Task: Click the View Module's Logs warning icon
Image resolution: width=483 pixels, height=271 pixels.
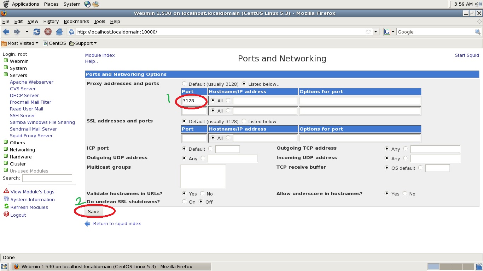Action: [6, 191]
